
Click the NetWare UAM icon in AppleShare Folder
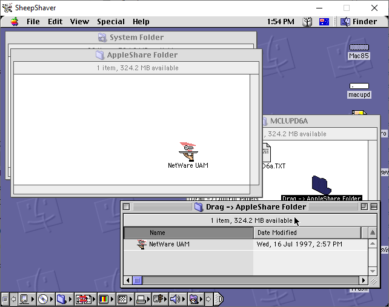click(188, 152)
